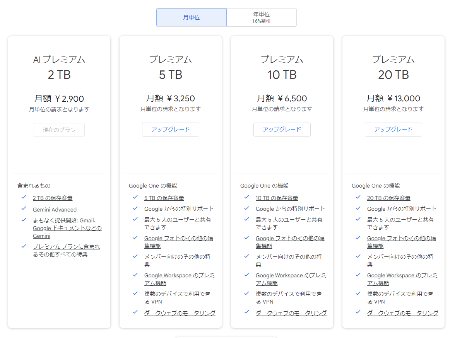This screenshot has height=338, width=455.
Task: Open Google フォト editing link in 10 TB plan
Action: point(290,242)
